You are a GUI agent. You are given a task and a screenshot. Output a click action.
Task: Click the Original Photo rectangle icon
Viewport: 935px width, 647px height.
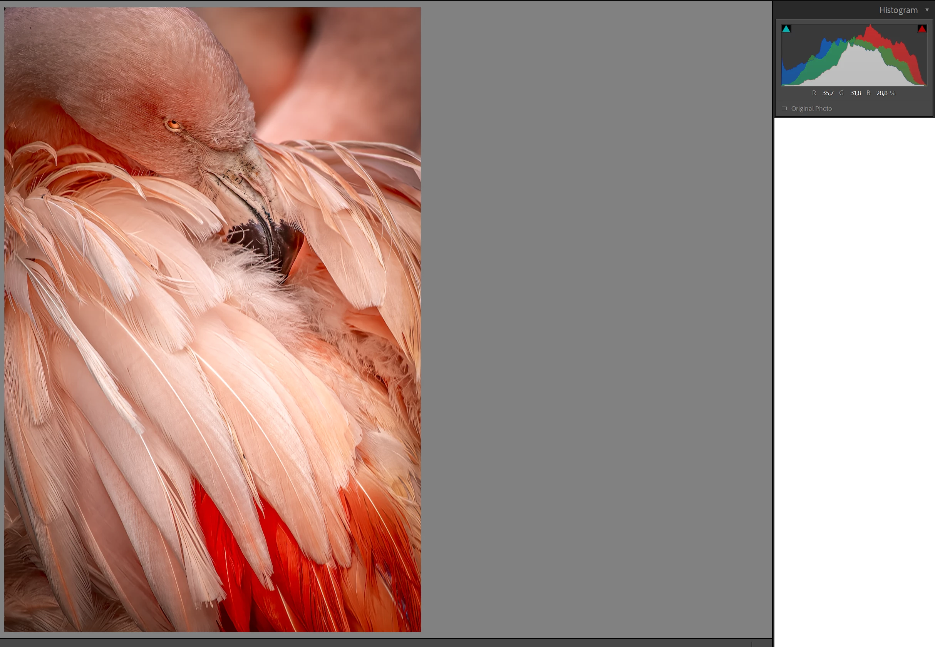tap(784, 109)
